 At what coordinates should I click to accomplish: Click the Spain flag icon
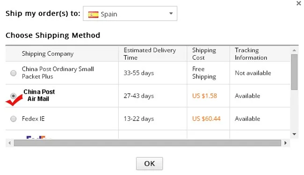[93, 15]
